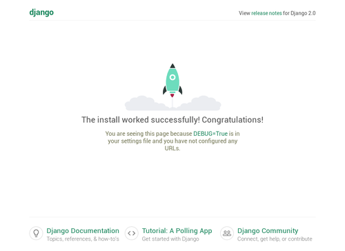Viewport: 345px width, 251px height.
Task: Open the Tutorial: A Polling App link
Action: tap(177, 231)
